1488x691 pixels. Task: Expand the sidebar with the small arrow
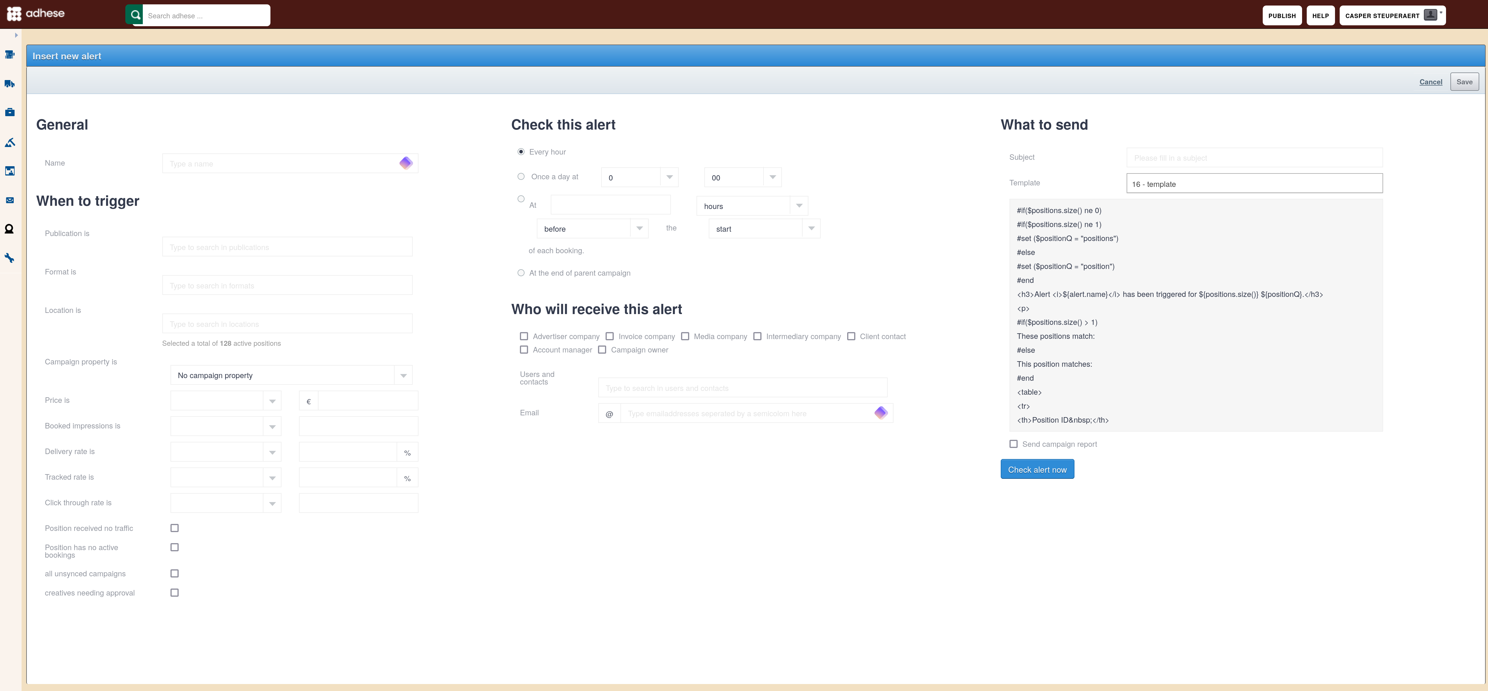[16, 35]
